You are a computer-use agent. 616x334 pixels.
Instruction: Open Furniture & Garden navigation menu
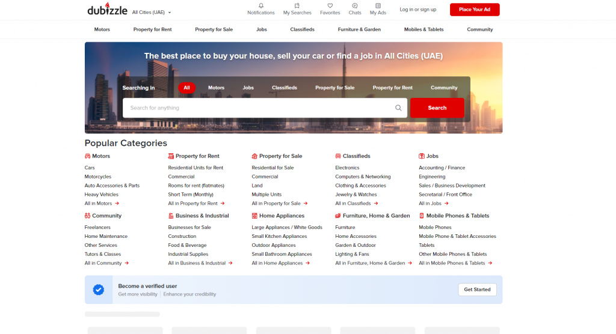pos(359,29)
